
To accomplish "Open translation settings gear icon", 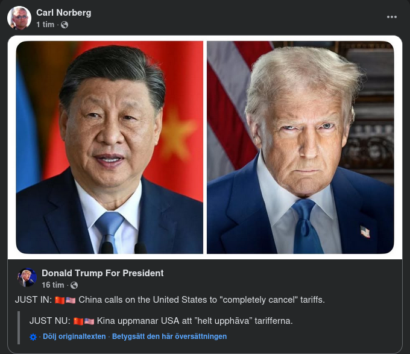I will click(x=33, y=337).
